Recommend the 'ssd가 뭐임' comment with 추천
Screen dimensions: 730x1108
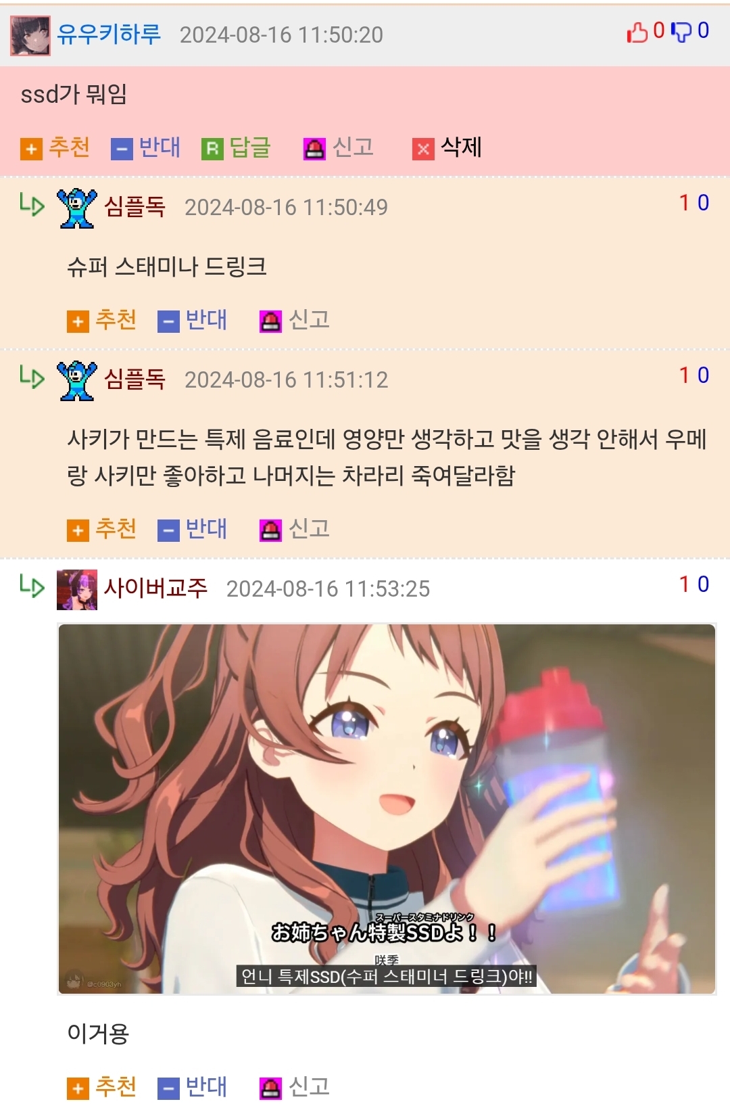coord(55,147)
